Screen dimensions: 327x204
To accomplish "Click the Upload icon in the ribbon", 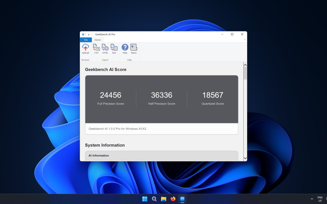I will (x=85, y=48).
